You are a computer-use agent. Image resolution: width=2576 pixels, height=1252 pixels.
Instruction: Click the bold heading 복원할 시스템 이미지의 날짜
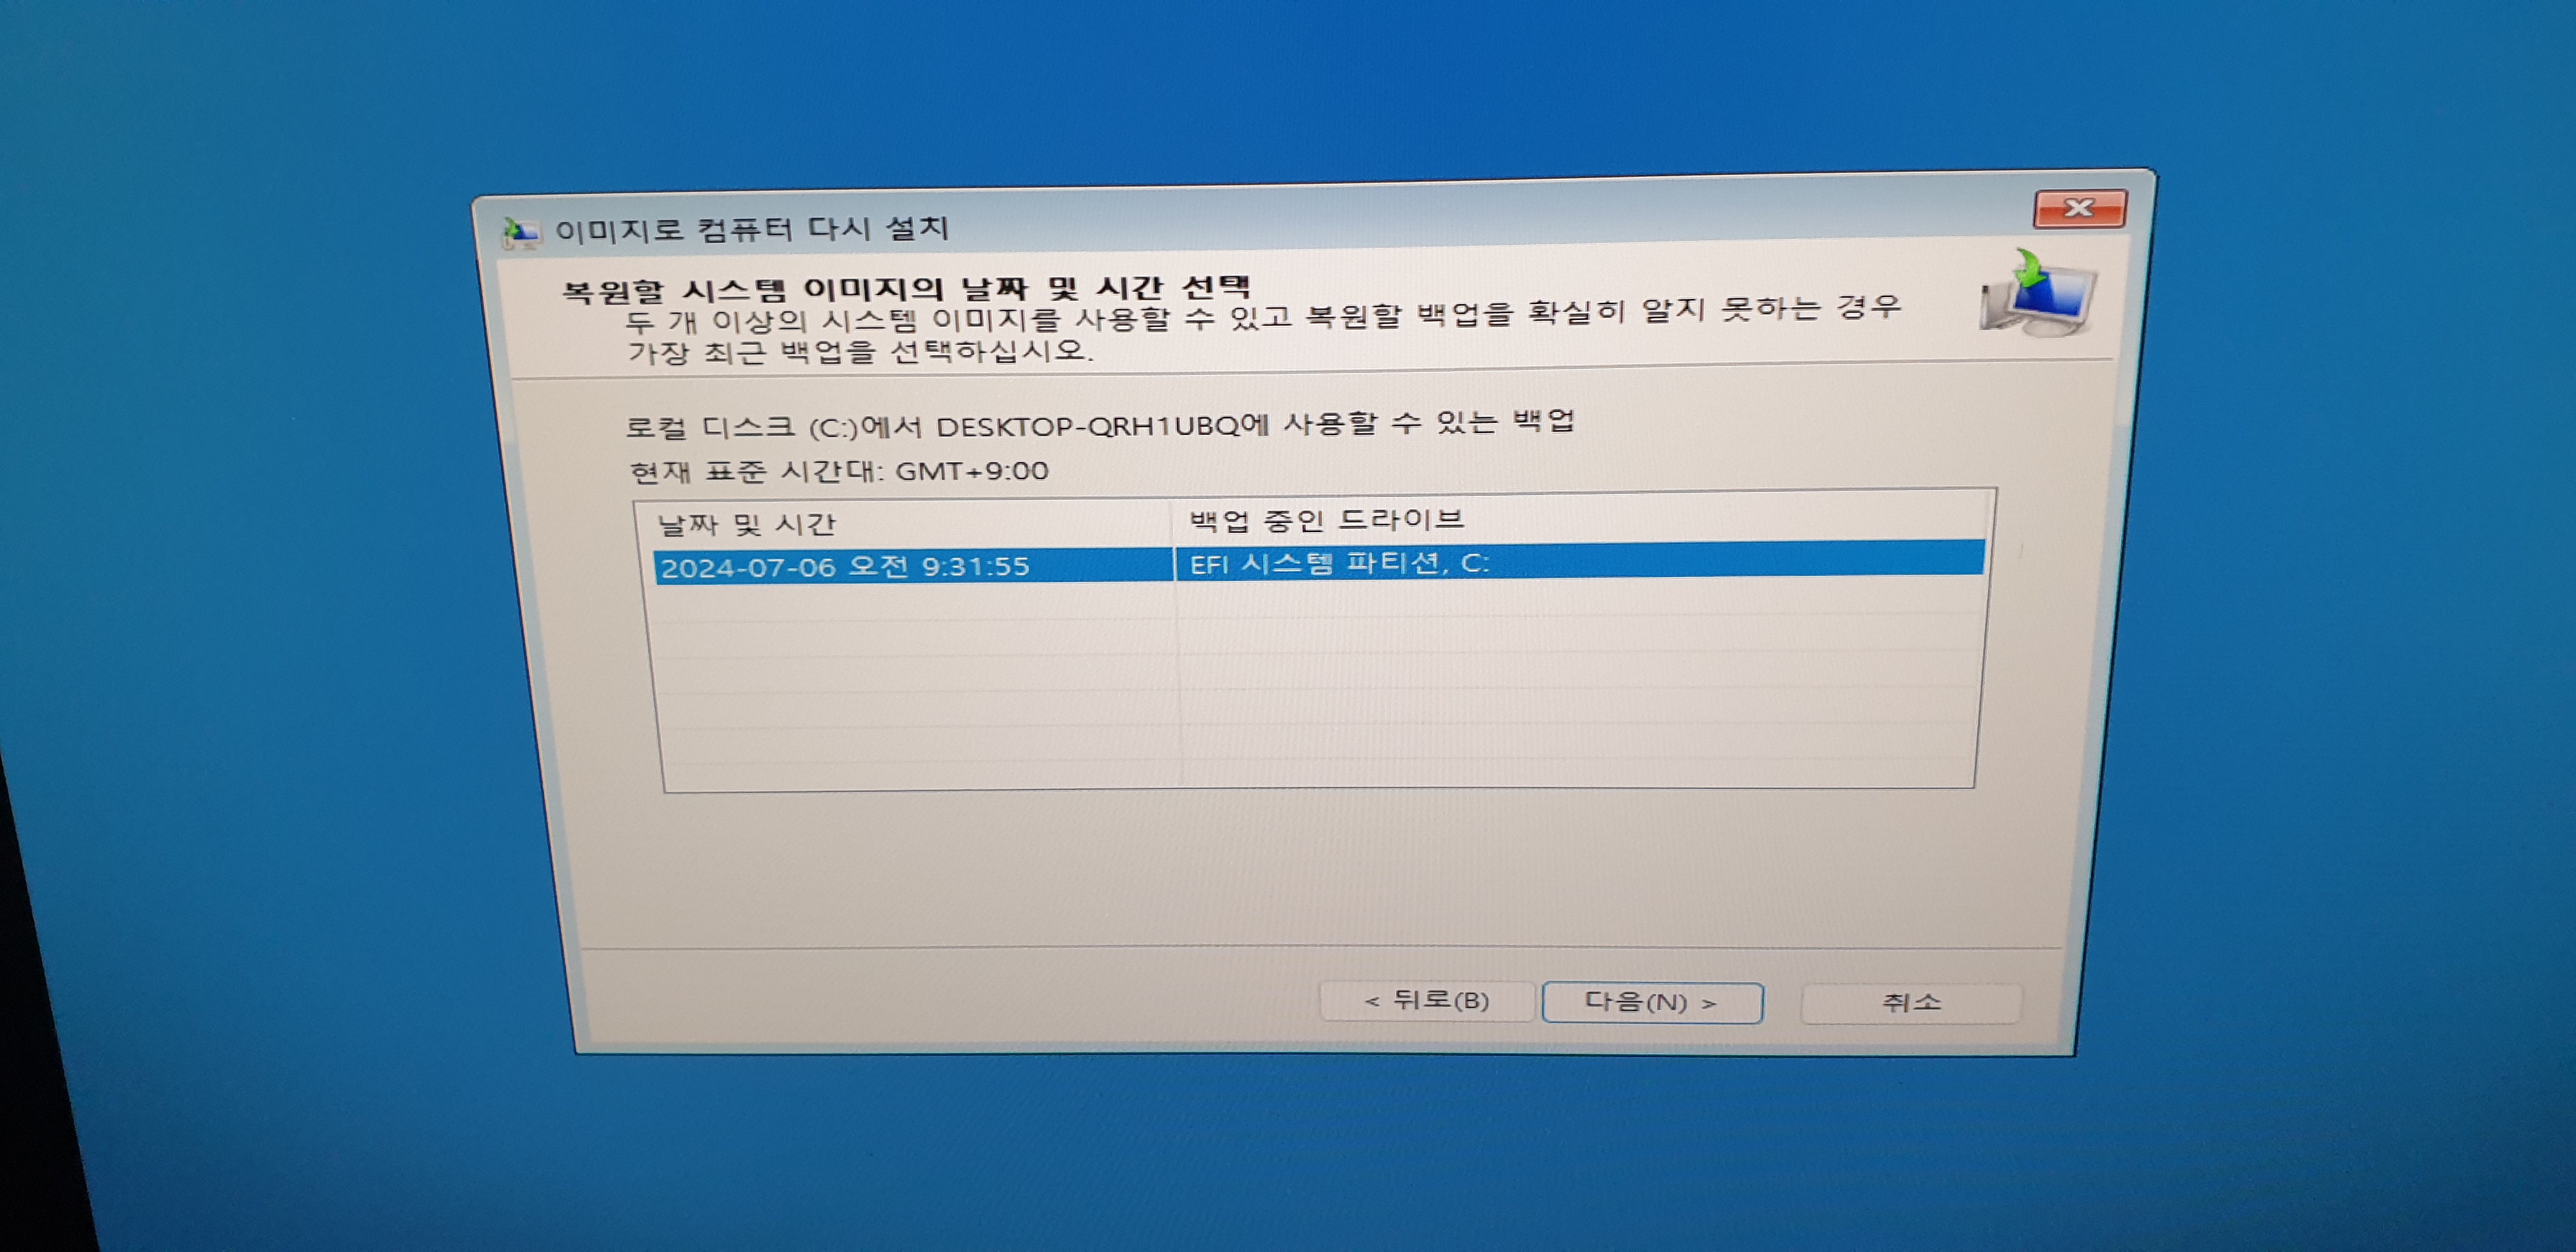(x=905, y=289)
